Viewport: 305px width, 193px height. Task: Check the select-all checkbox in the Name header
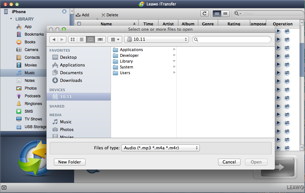(79, 24)
